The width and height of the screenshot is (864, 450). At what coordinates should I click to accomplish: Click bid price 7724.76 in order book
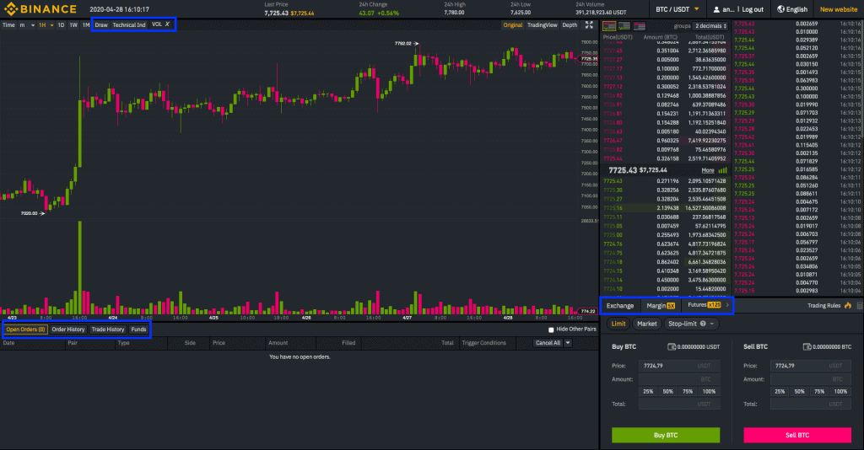pyautogui.click(x=613, y=244)
